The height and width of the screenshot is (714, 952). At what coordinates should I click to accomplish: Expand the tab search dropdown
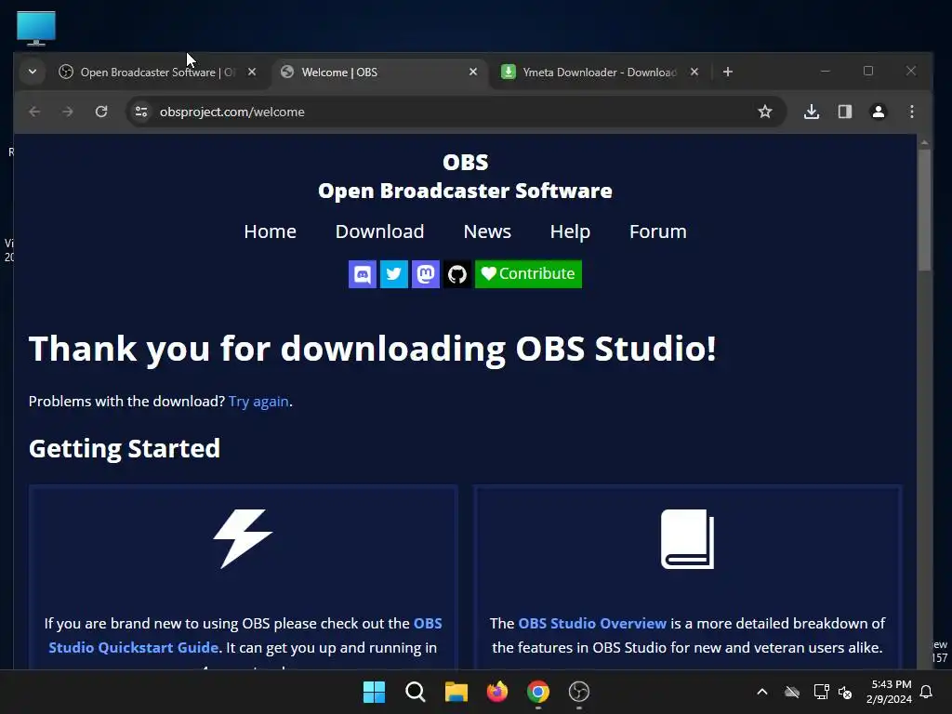(x=33, y=72)
